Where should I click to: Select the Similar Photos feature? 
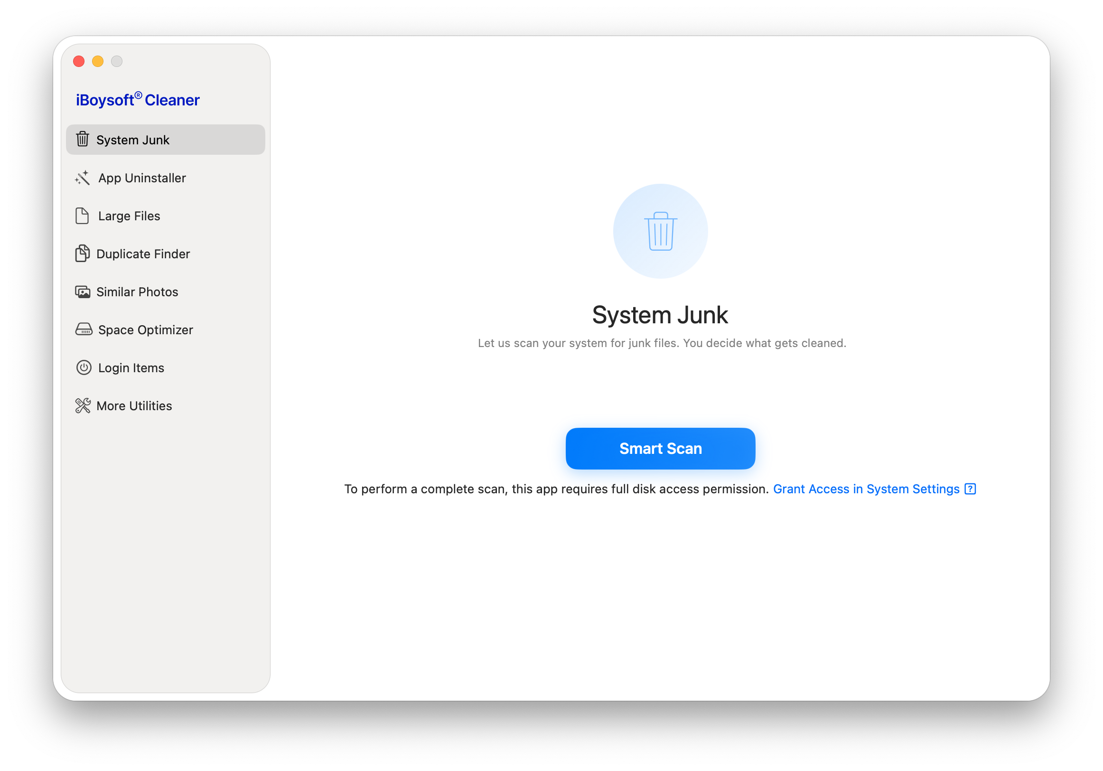pos(138,291)
